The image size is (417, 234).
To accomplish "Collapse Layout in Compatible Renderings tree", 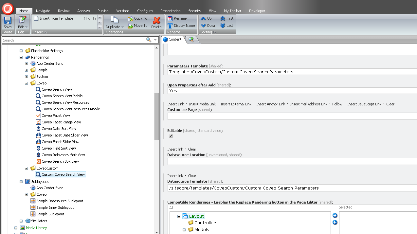I will pos(179,216).
